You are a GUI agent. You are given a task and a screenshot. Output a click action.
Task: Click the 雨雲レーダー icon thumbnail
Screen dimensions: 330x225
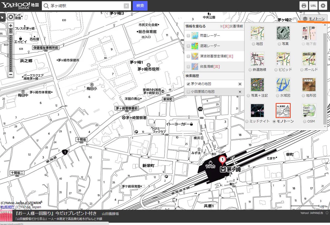click(194, 35)
